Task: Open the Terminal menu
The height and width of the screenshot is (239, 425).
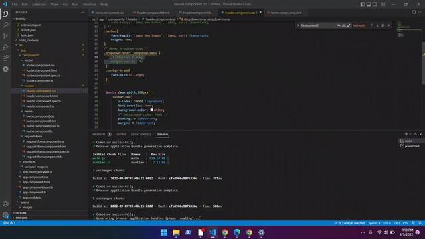Action: coord(89,5)
